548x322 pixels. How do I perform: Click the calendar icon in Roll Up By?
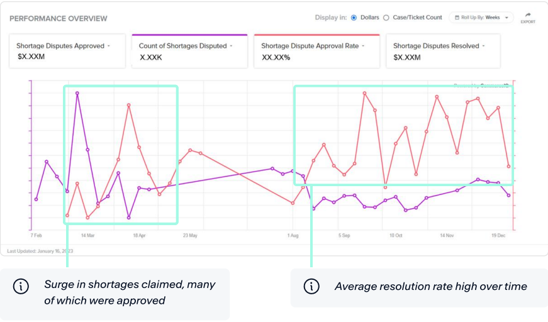coord(457,18)
